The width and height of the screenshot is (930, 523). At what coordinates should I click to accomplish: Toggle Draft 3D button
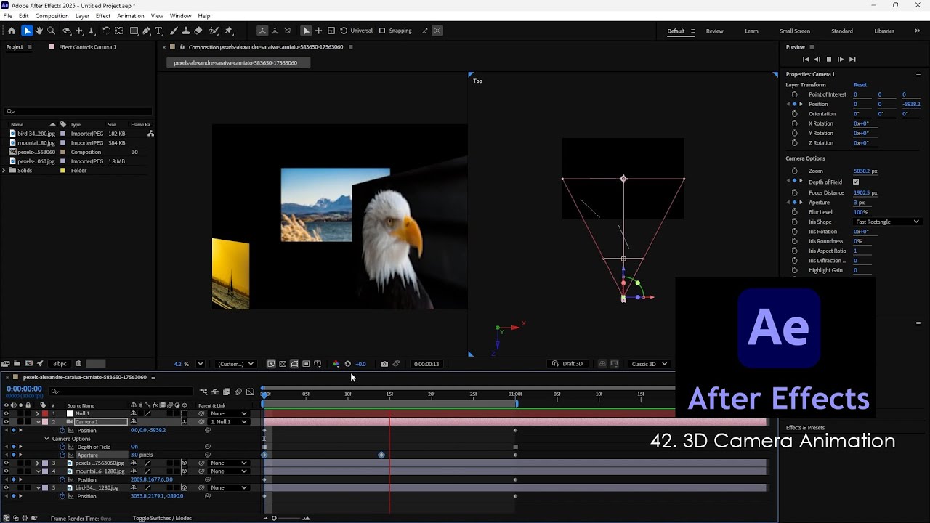click(x=567, y=364)
